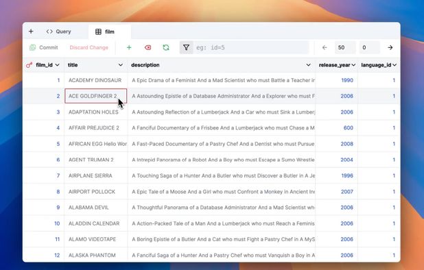Click the Commit button
Image resolution: width=424 pixels, height=270 pixels.
coord(43,47)
